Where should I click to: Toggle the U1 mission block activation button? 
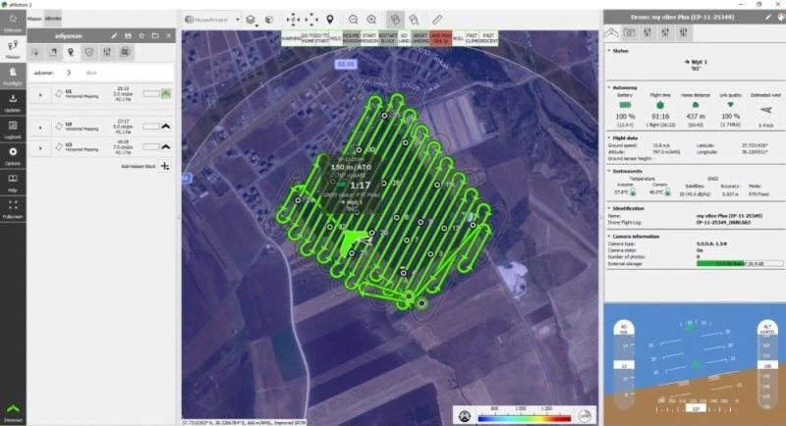(165, 94)
